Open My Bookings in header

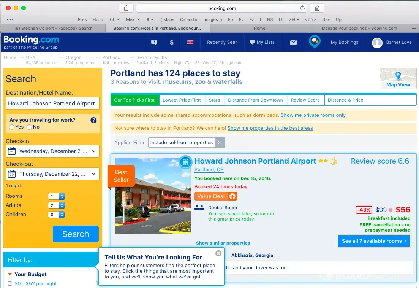pyautogui.click(x=345, y=42)
